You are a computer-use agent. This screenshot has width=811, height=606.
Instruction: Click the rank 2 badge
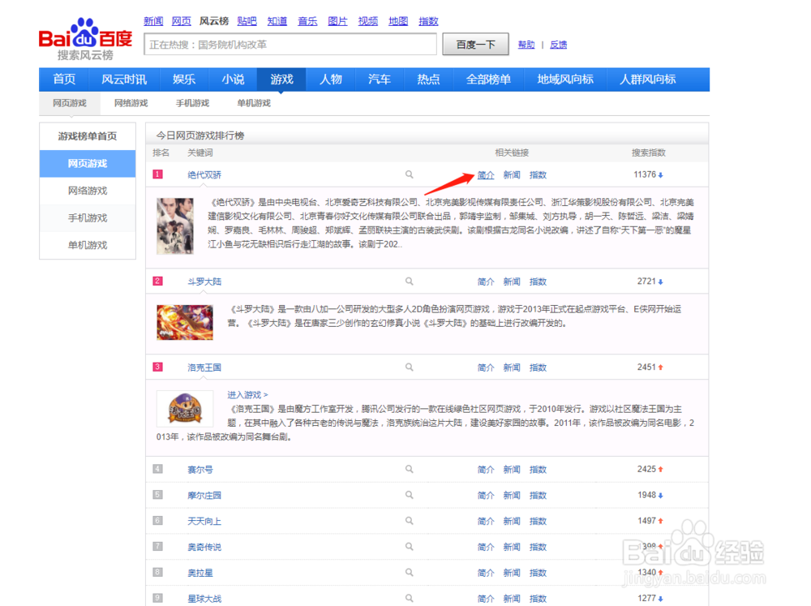(x=158, y=281)
